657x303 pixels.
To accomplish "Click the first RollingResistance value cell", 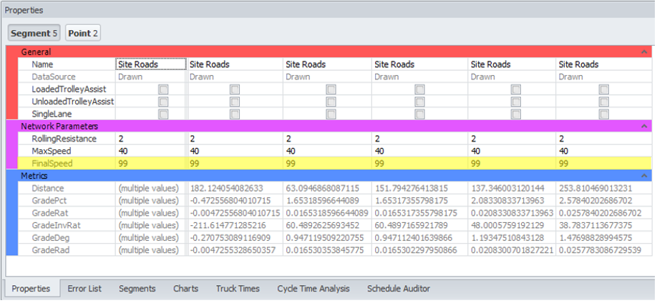I will coord(151,139).
